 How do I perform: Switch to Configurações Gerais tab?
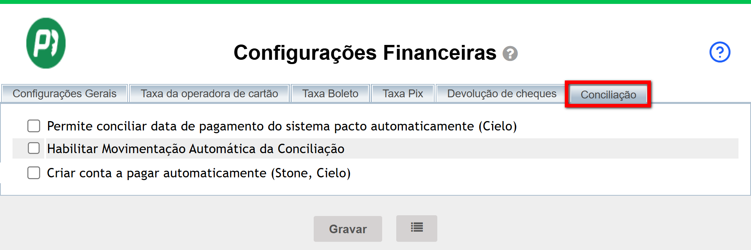(x=65, y=94)
